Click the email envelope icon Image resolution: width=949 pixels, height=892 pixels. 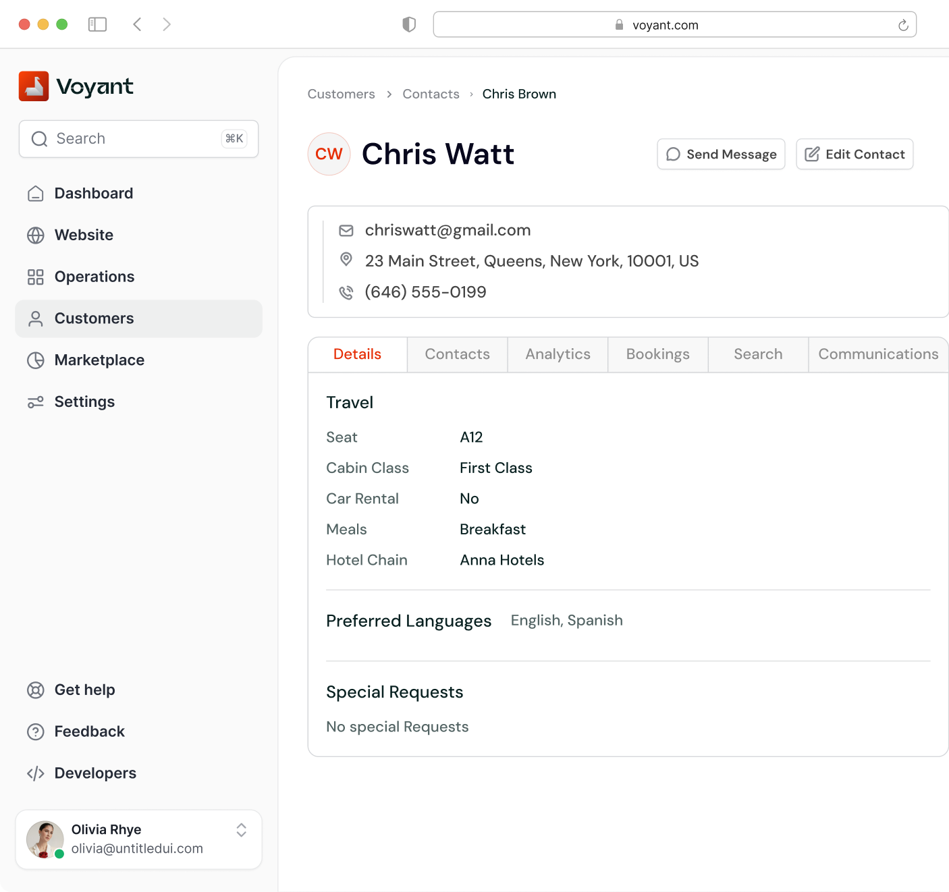pos(346,230)
